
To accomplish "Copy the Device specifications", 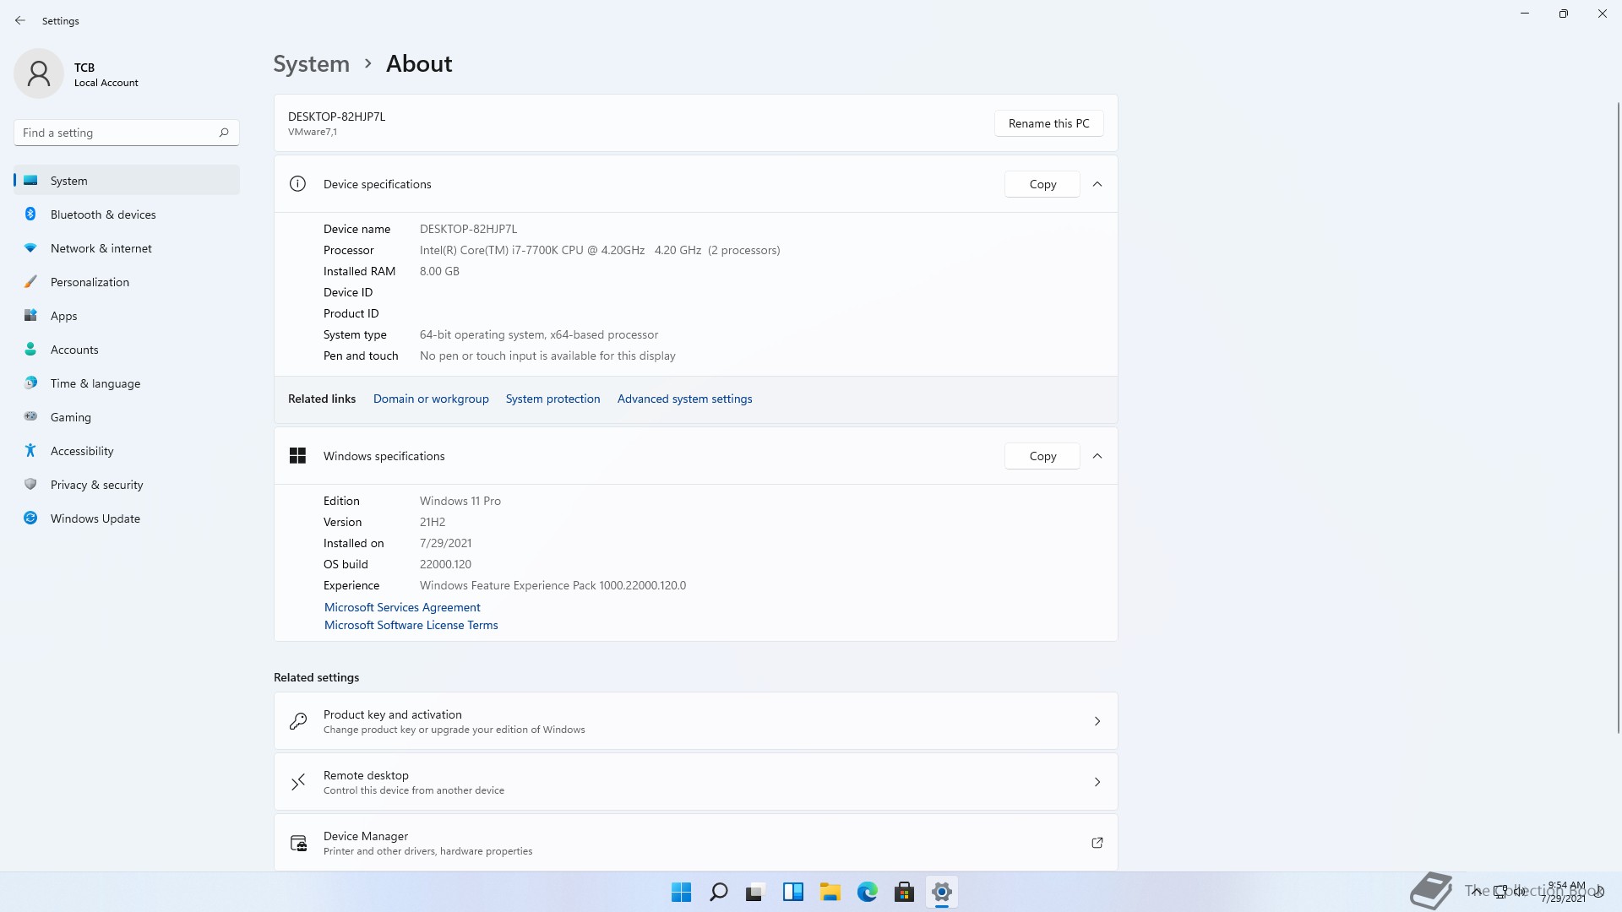I will click(1042, 184).
